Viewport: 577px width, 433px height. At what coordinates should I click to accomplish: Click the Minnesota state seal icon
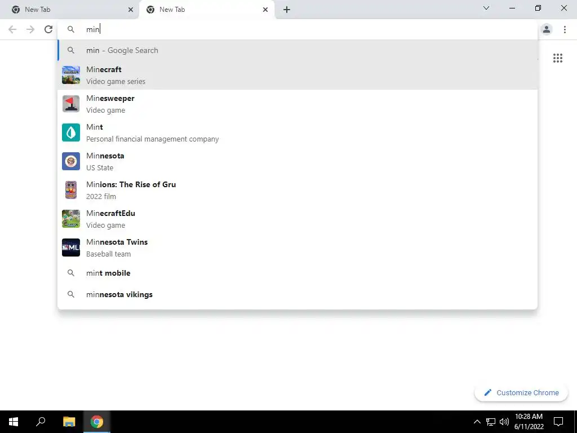point(70,161)
